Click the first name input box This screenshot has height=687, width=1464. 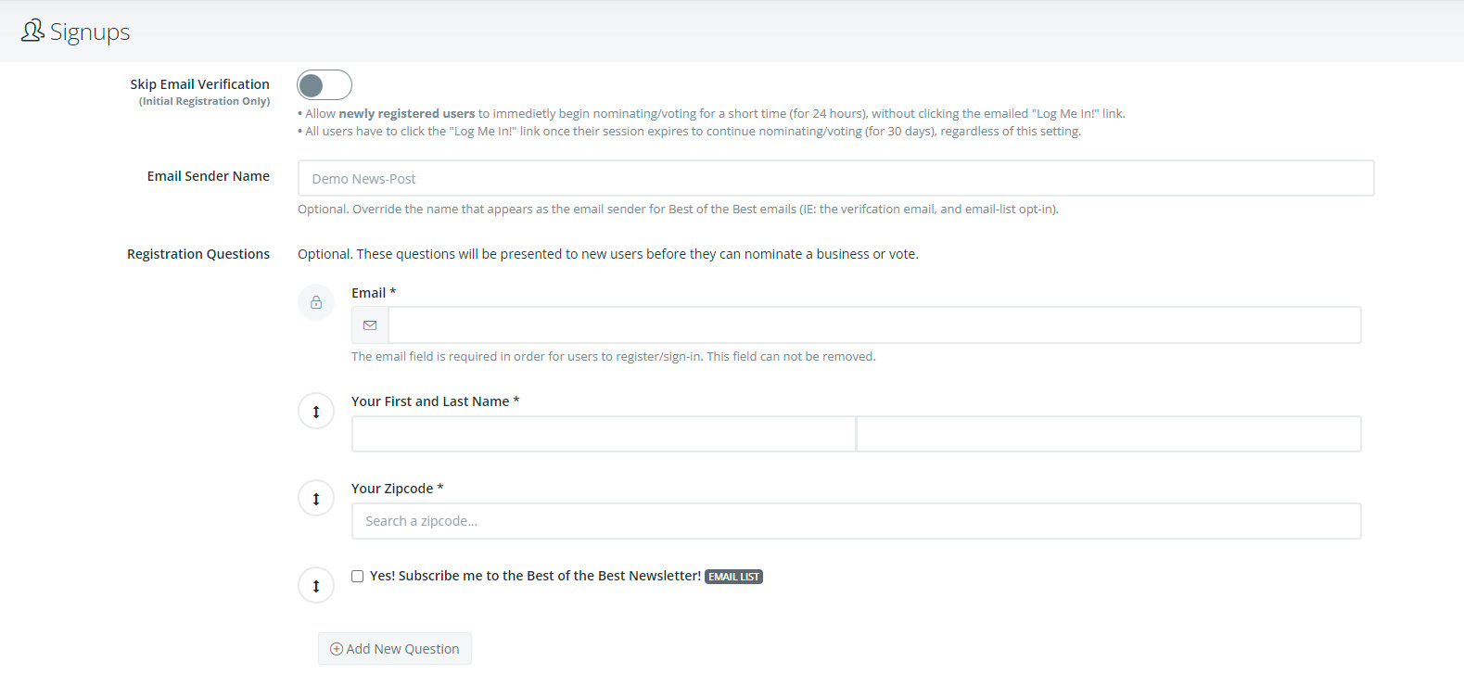[603, 434]
